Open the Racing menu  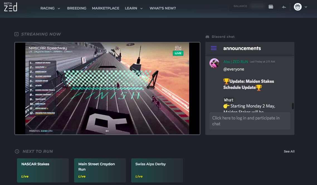point(48,8)
